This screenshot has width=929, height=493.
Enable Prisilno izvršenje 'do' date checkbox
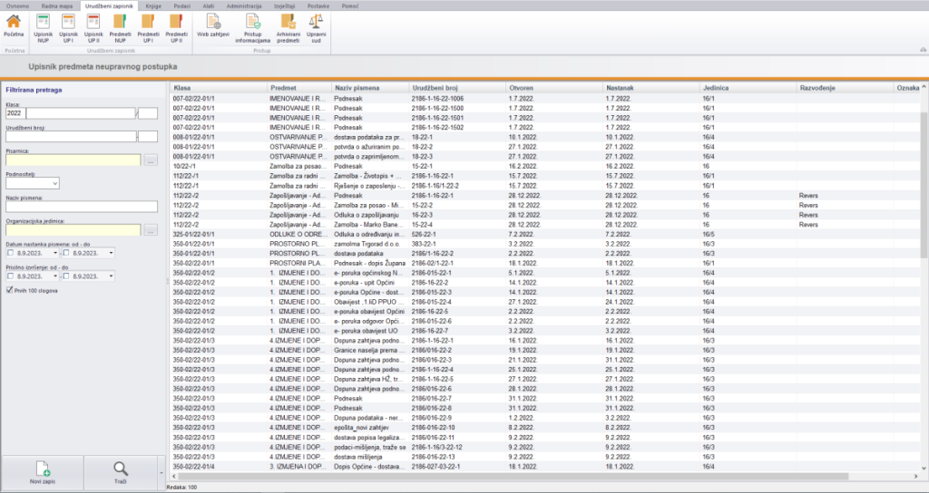66,276
